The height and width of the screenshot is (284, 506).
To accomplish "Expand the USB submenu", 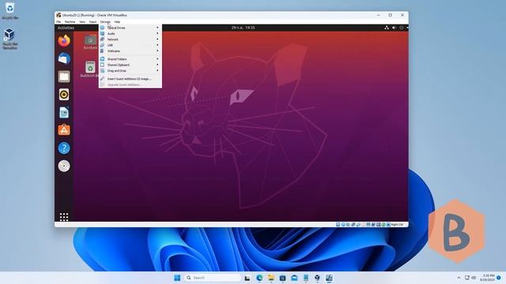I will point(130,46).
